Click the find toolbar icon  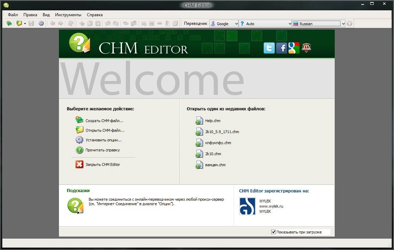(x=125, y=23)
